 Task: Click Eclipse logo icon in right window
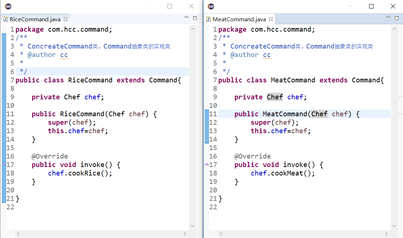[211, 6]
